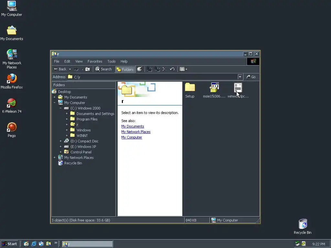331x248 pixels.
Task: Follow the My Computer link
Action: pos(132,137)
